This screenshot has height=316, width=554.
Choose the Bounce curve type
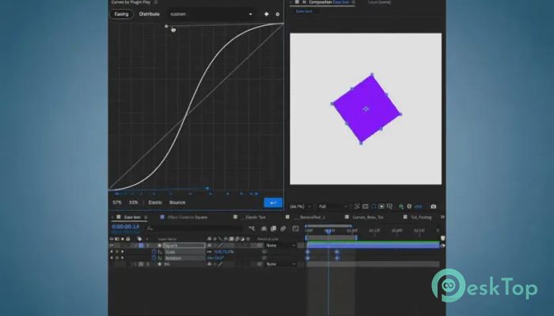(x=177, y=202)
